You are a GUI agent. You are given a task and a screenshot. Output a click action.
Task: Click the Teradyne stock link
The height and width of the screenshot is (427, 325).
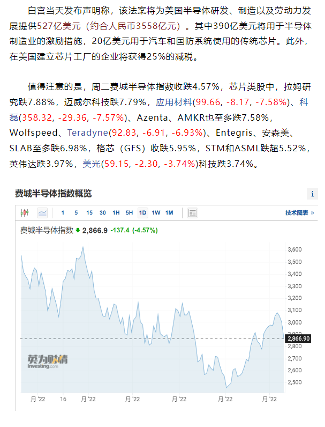[x=88, y=132]
